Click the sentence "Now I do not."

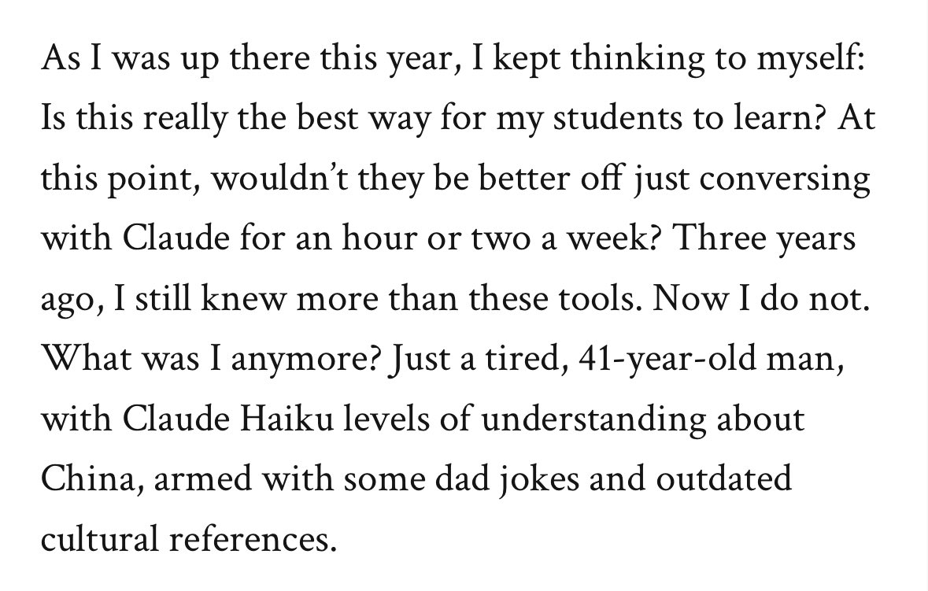pyautogui.click(x=760, y=298)
